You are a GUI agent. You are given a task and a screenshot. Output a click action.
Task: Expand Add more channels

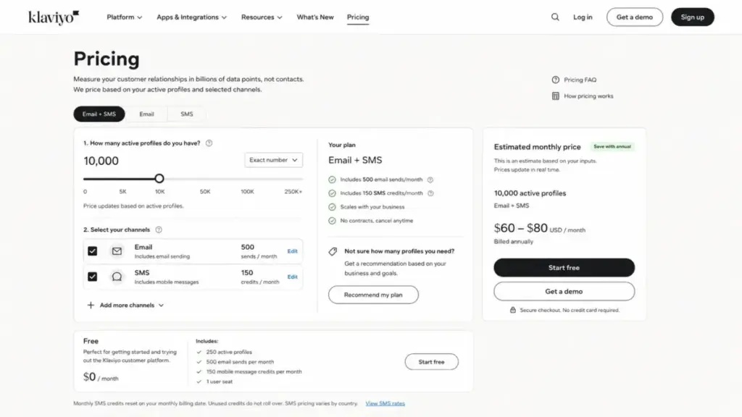point(132,306)
